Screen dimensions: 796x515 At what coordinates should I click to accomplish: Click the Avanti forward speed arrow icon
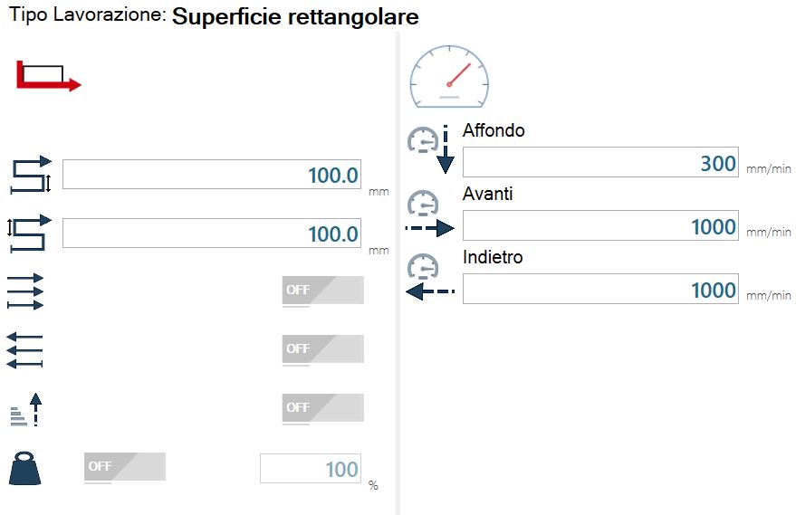point(429,214)
